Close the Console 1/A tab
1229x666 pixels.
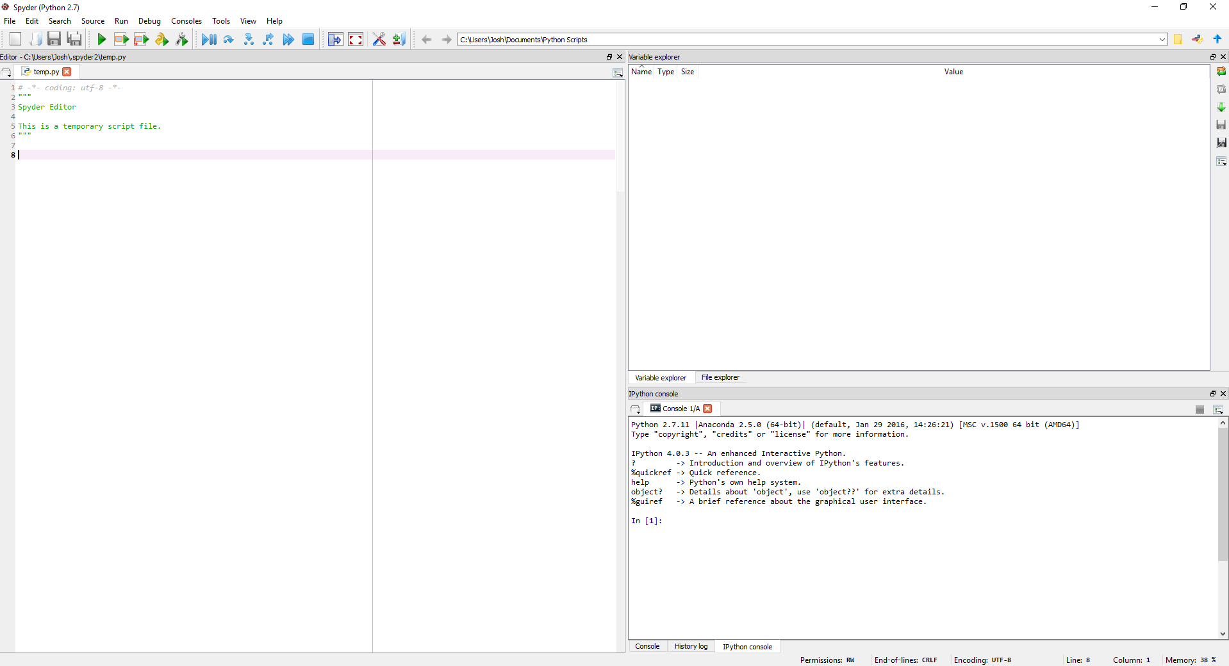(x=707, y=409)
